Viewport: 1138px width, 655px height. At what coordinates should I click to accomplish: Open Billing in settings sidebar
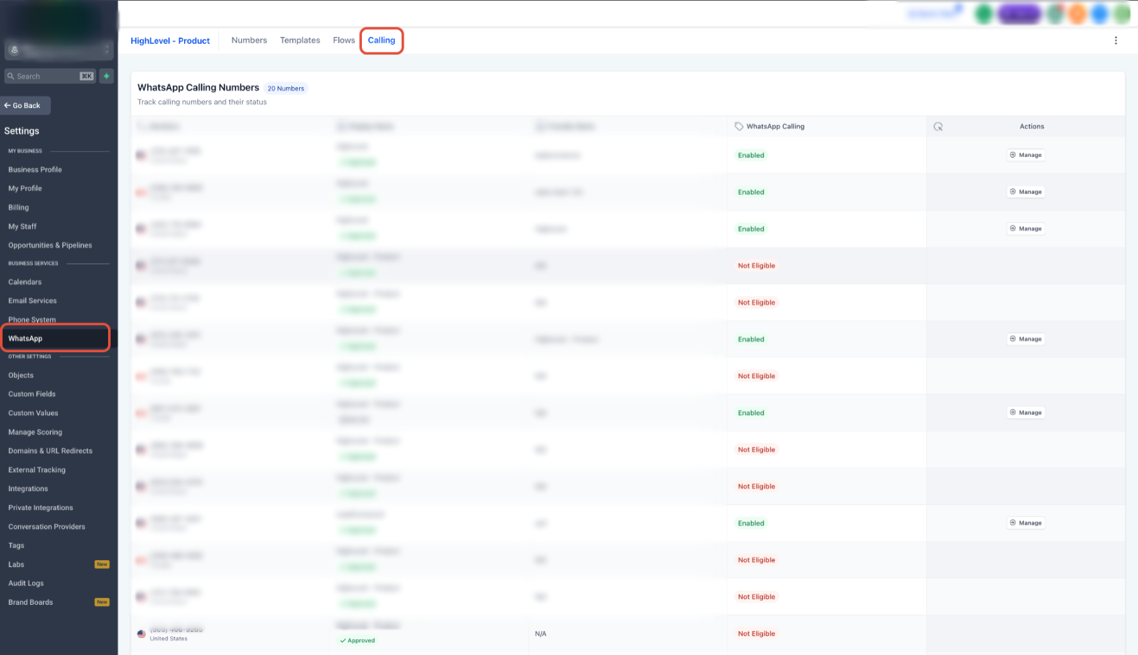tap(19, 207)
